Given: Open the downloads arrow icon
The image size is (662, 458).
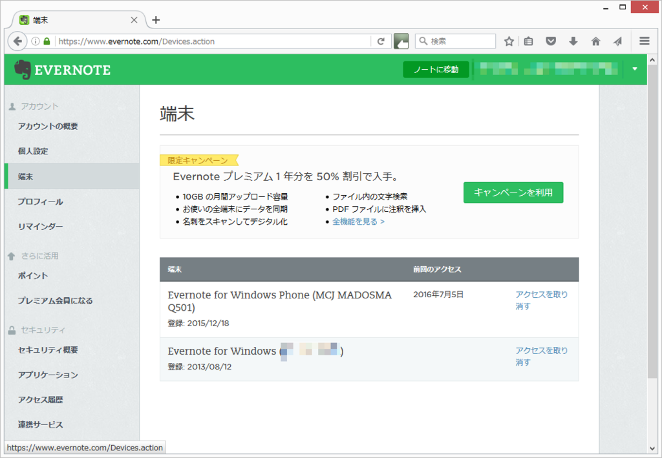Looking at the screenshot, I should pos(573,41).
